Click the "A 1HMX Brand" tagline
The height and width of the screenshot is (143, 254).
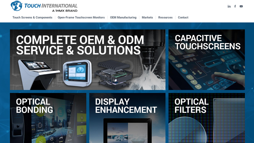coord(64,10)
